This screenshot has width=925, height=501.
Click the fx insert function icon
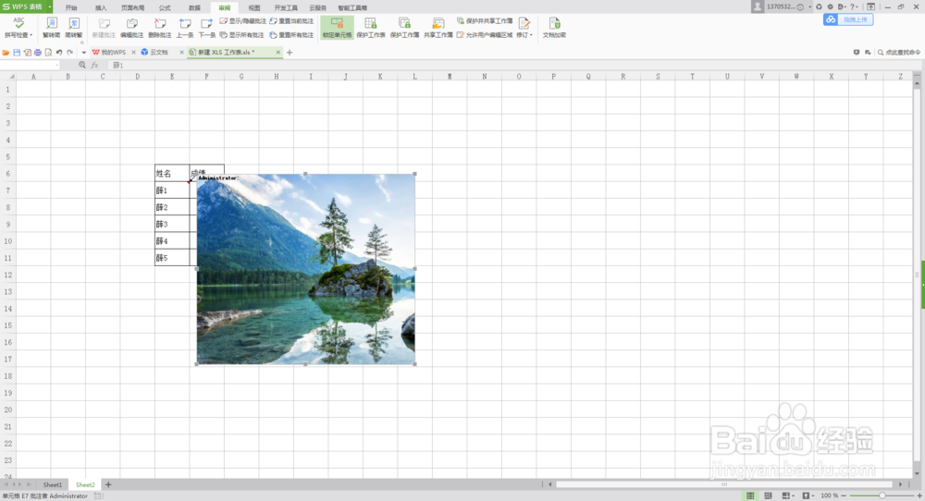pos(94,65)
